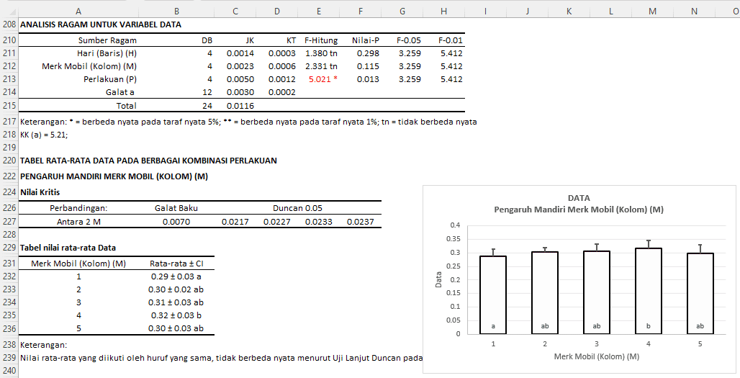This screenshot has width=740, height=378.
Task: Click the 'Galat a' row label
Action: tap(120, 92)
